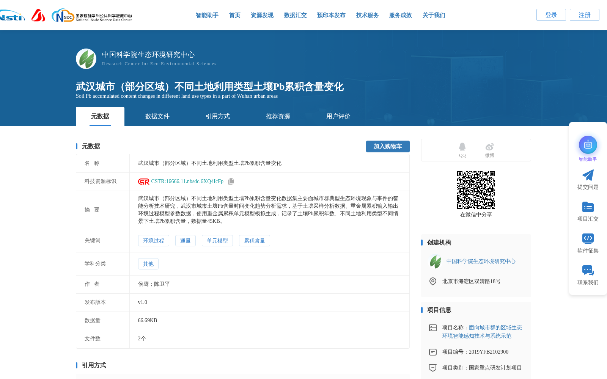Click keyword tag 单元模型
607x379 pixels.
[217, 241]
